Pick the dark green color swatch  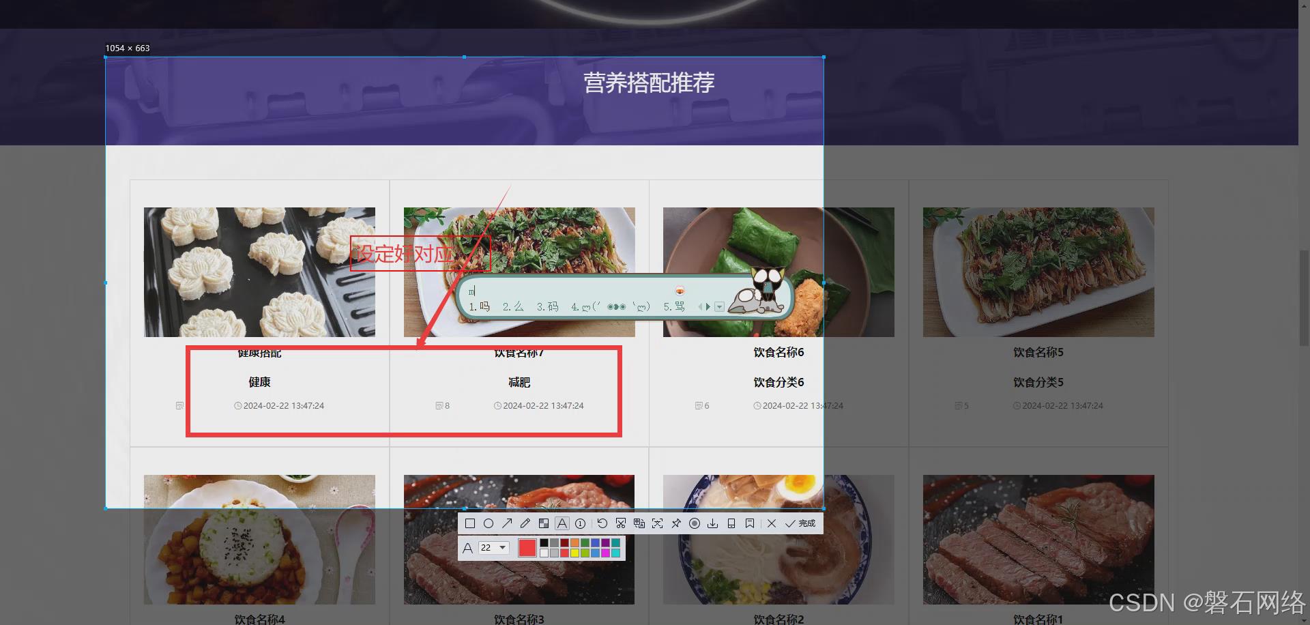click(585, 542)
